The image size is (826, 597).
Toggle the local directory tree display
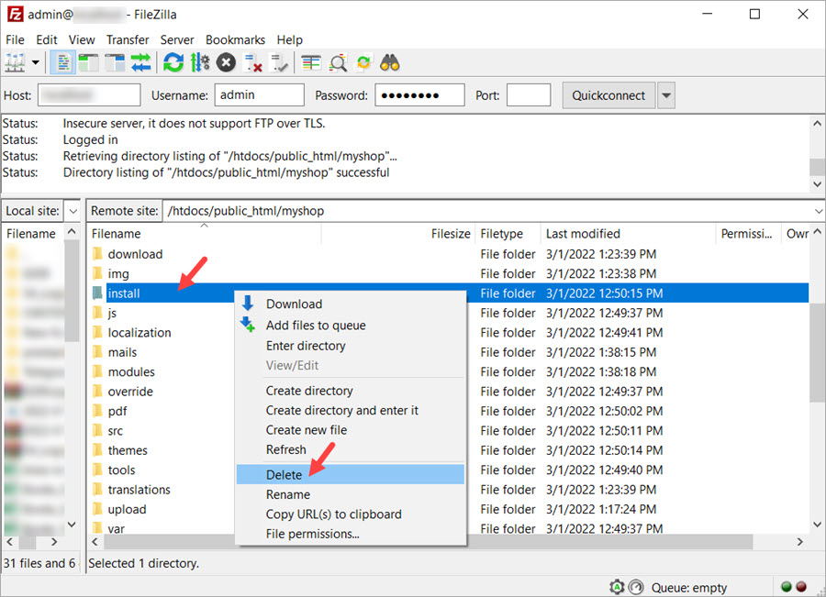pyautogui.click(x=88, y=63)
